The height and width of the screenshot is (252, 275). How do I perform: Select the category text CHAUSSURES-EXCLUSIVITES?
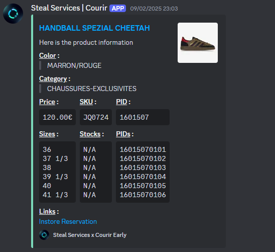91,89
